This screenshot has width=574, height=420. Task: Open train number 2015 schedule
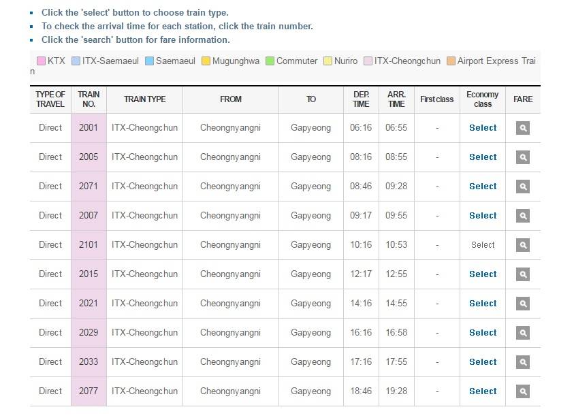pyautogui.click(x=89, y=274)
